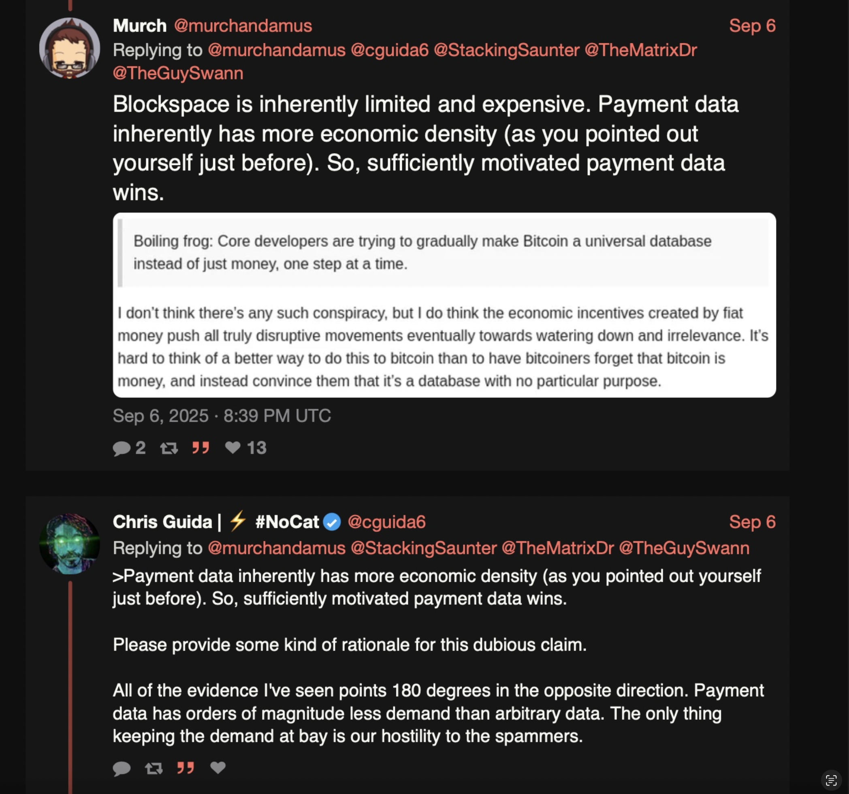This screenshot has height=794, width=849.
Task: Retweet Chris Guida's tweet
Action: 154,768
